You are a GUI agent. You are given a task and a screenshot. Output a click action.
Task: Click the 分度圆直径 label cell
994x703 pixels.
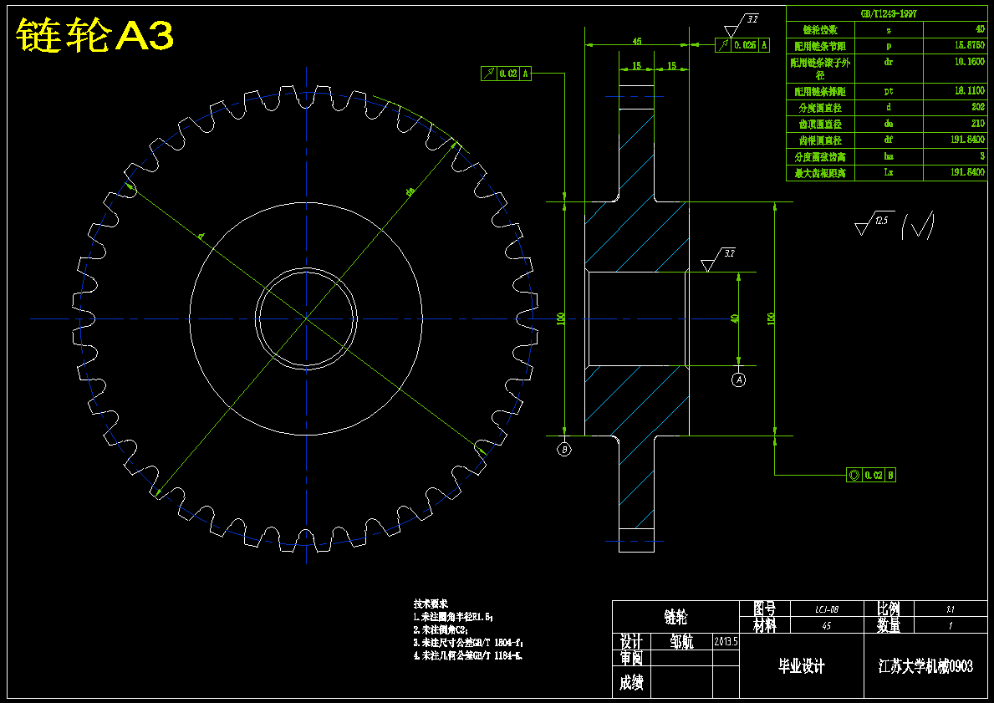point(820,108)
